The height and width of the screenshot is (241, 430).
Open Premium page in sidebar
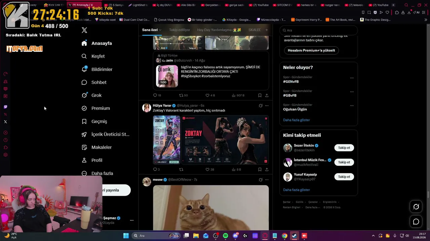tap(96, 108)
